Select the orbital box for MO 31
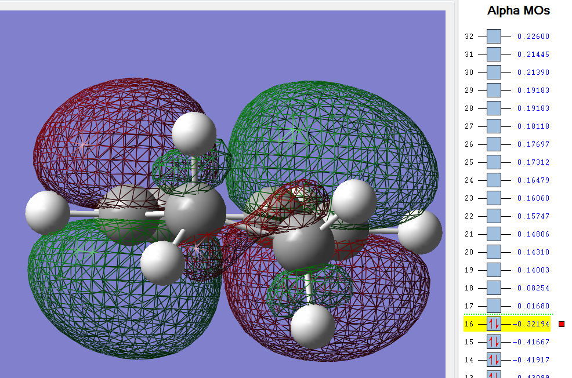Viewport: 572px width, 378px height. 494,54
